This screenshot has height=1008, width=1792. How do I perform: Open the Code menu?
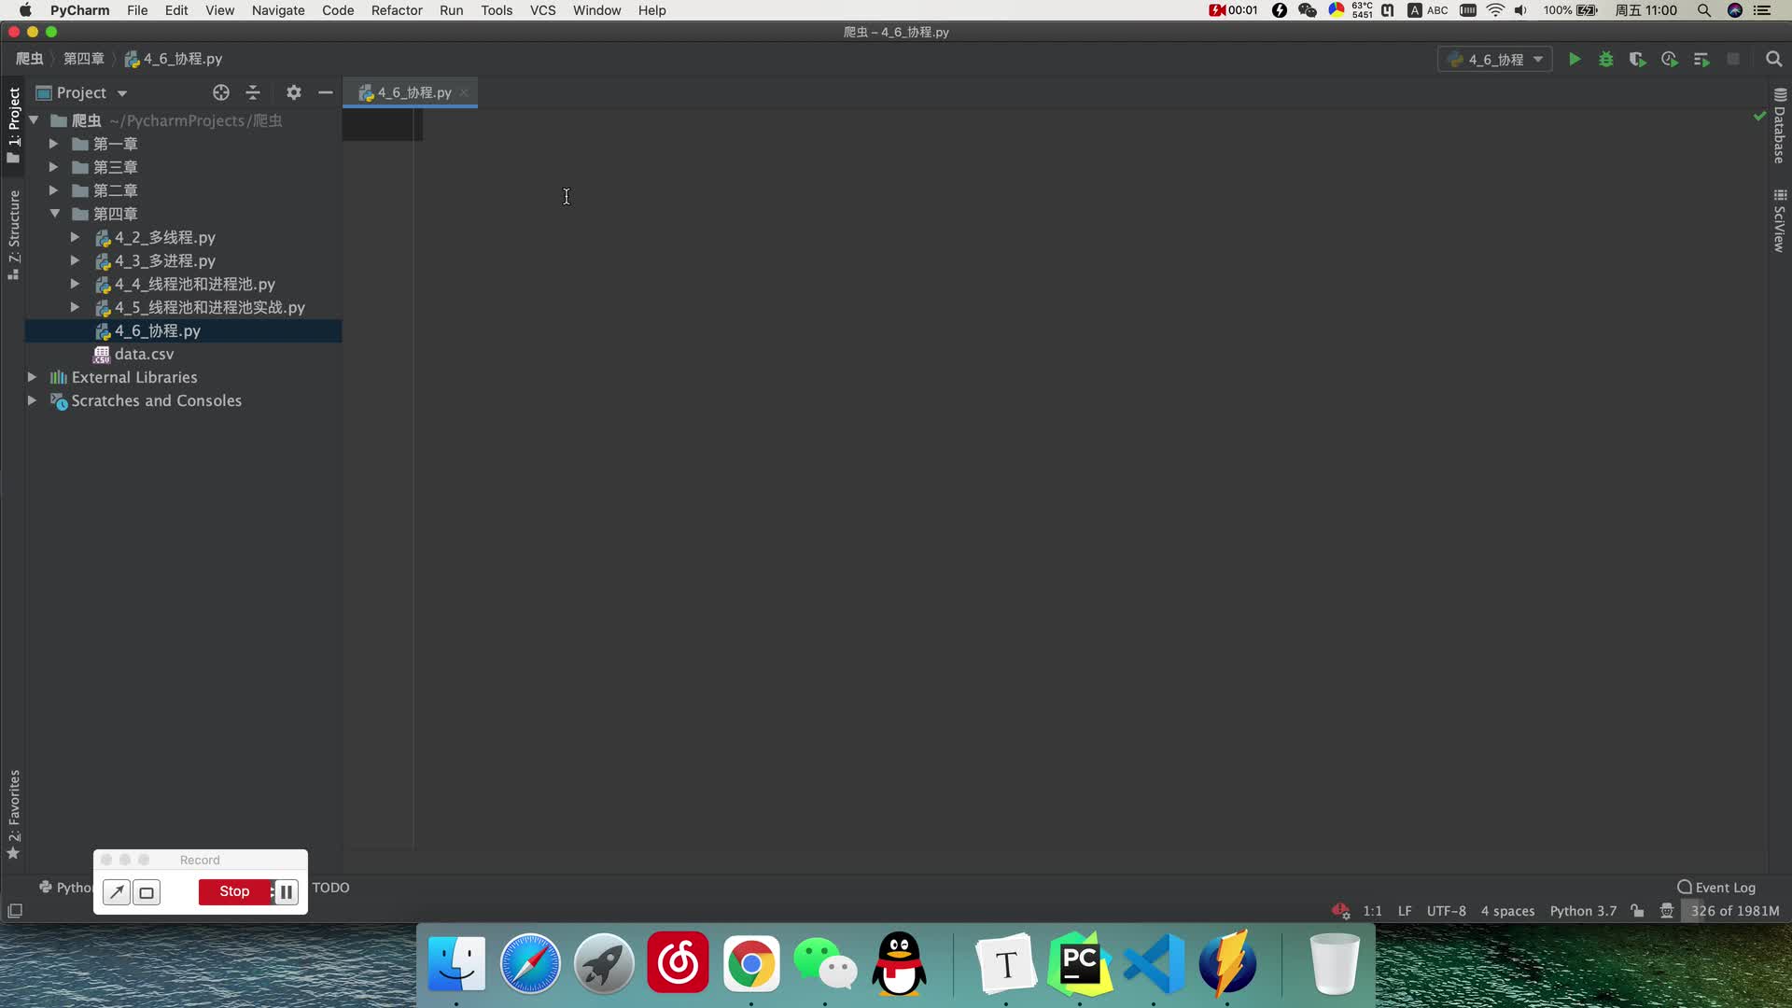coord(338,10)
